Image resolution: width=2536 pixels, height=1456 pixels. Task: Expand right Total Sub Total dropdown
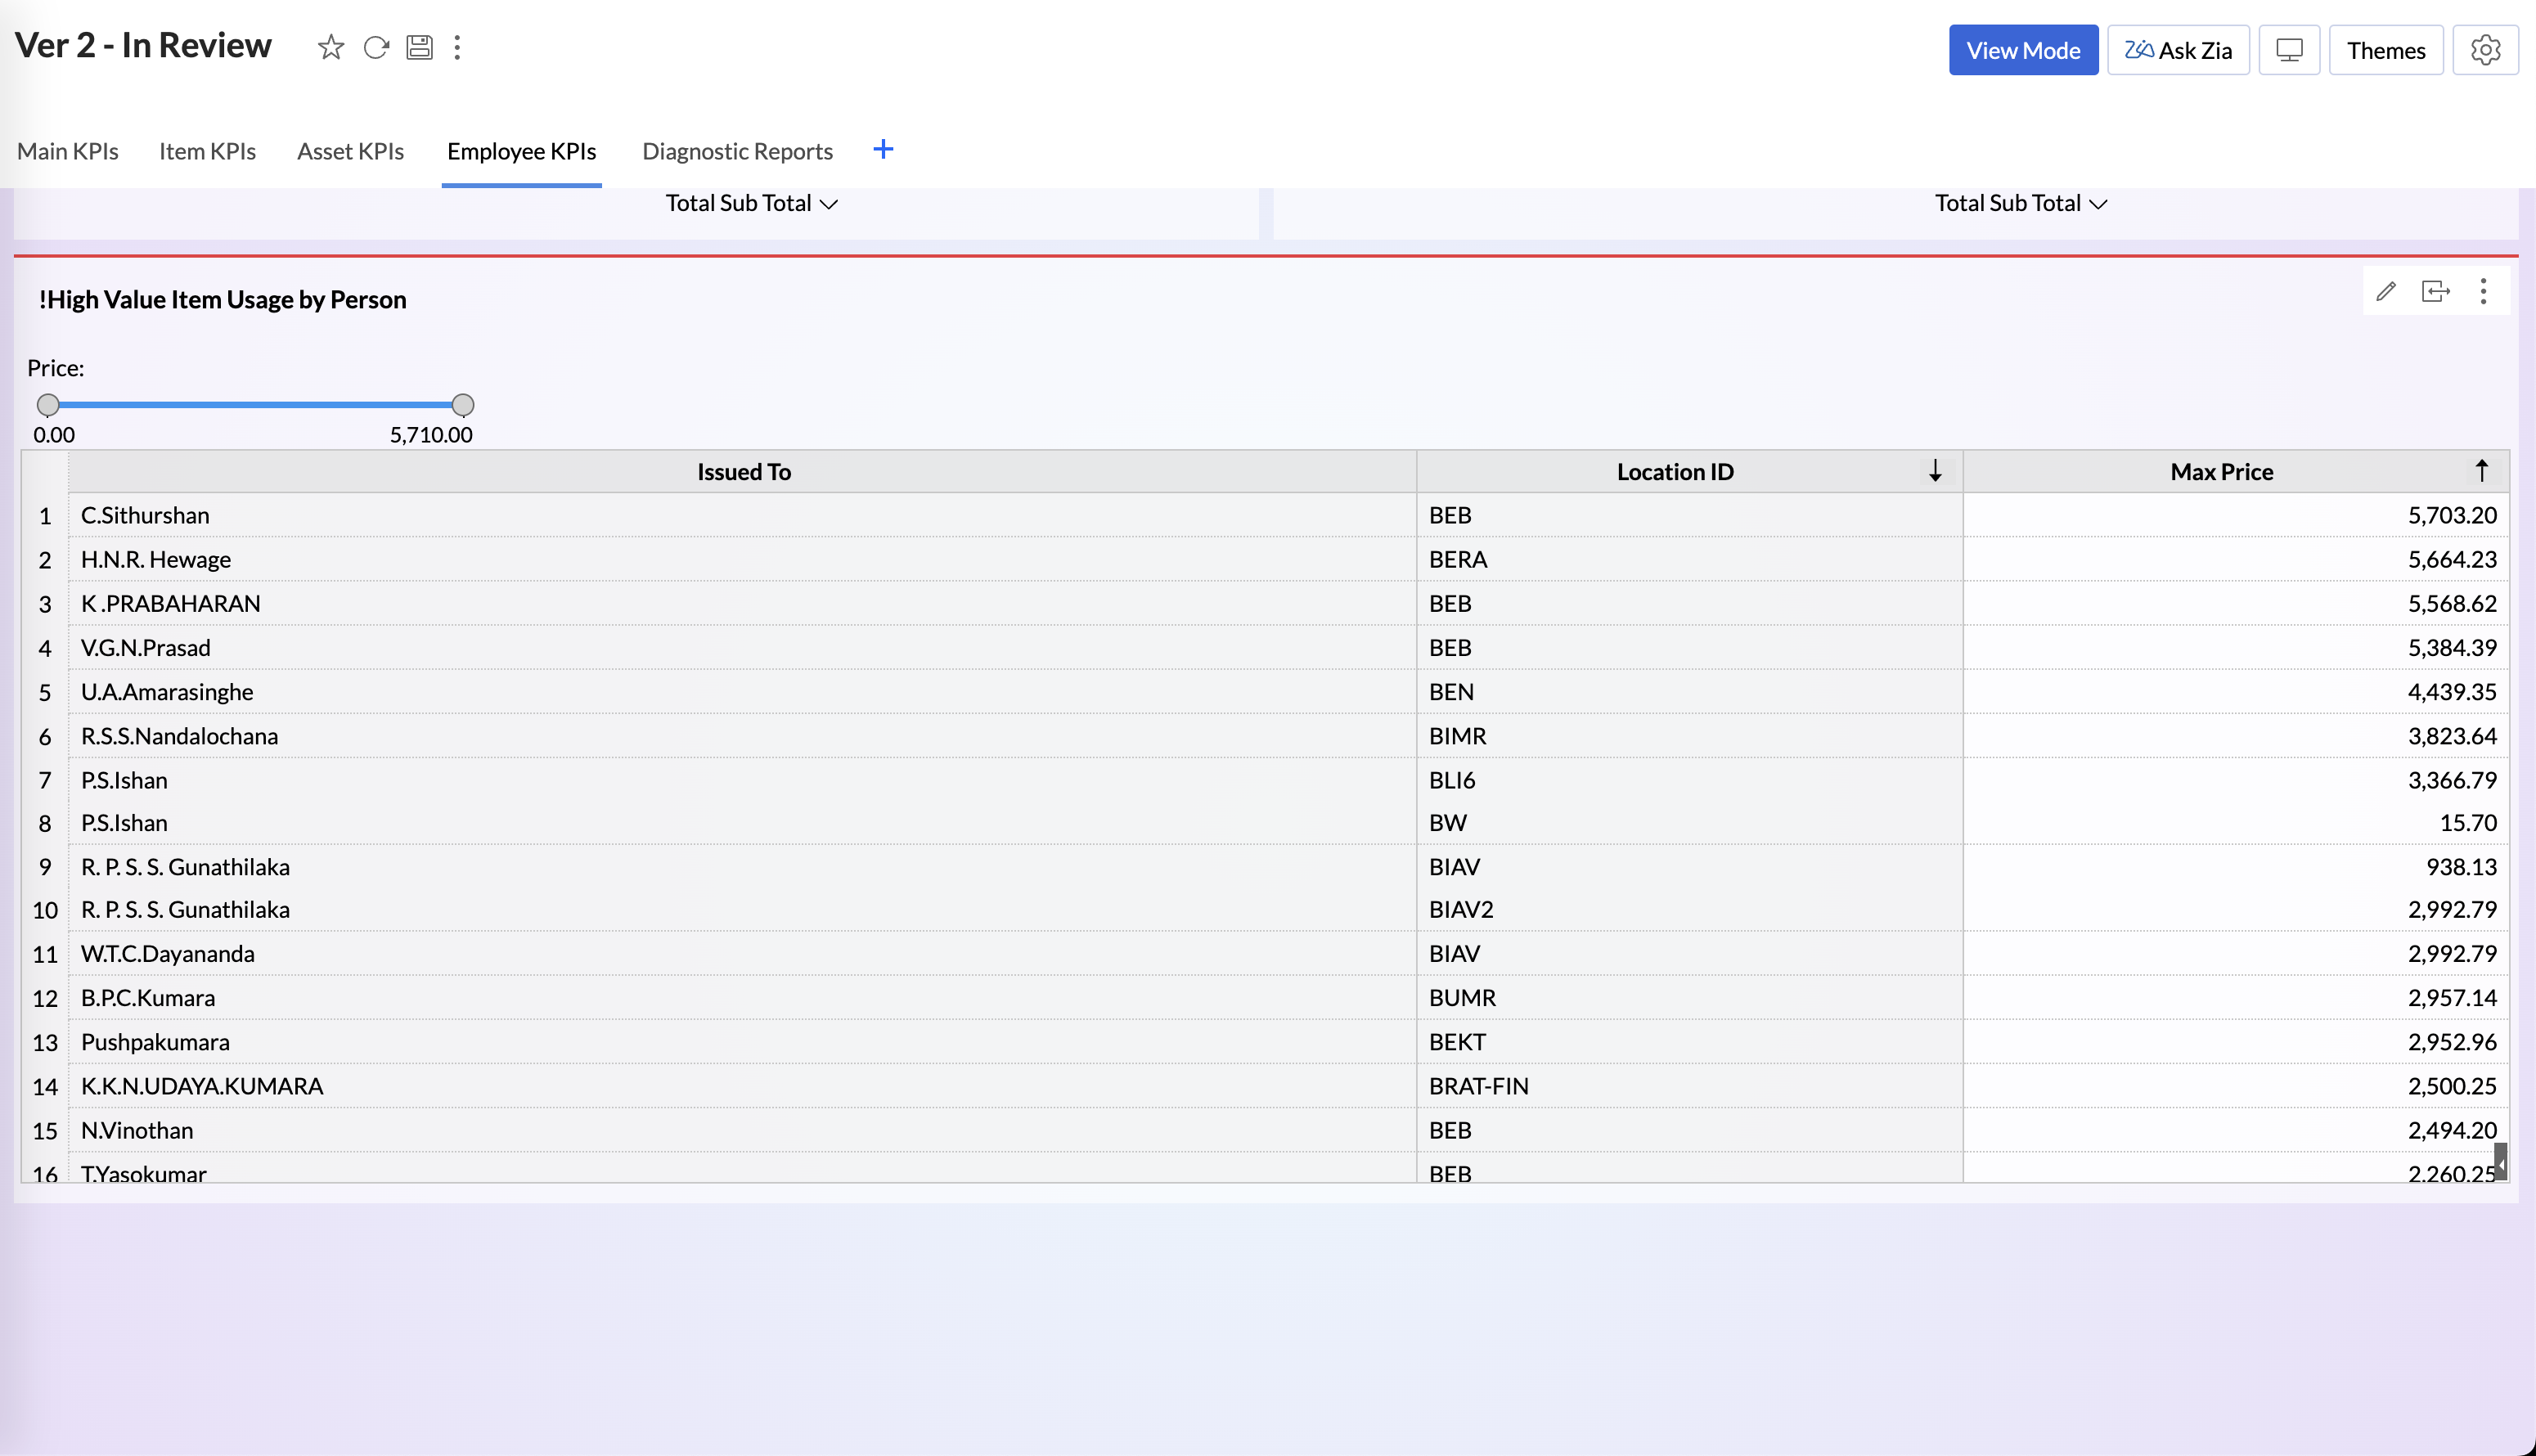tap(2020, 204)
